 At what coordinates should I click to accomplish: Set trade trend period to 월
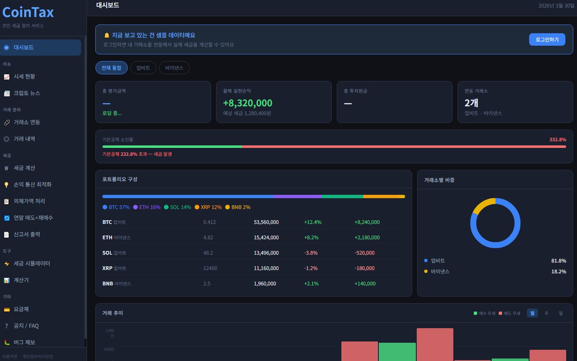tap(532, 313)
